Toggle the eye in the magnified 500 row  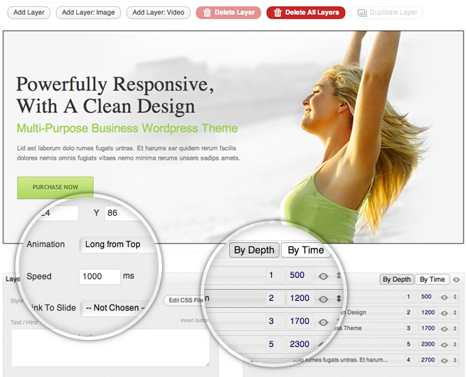tap(323, 276)
